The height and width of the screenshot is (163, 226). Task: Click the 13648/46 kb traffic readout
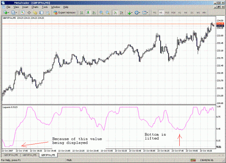[206, 160]
